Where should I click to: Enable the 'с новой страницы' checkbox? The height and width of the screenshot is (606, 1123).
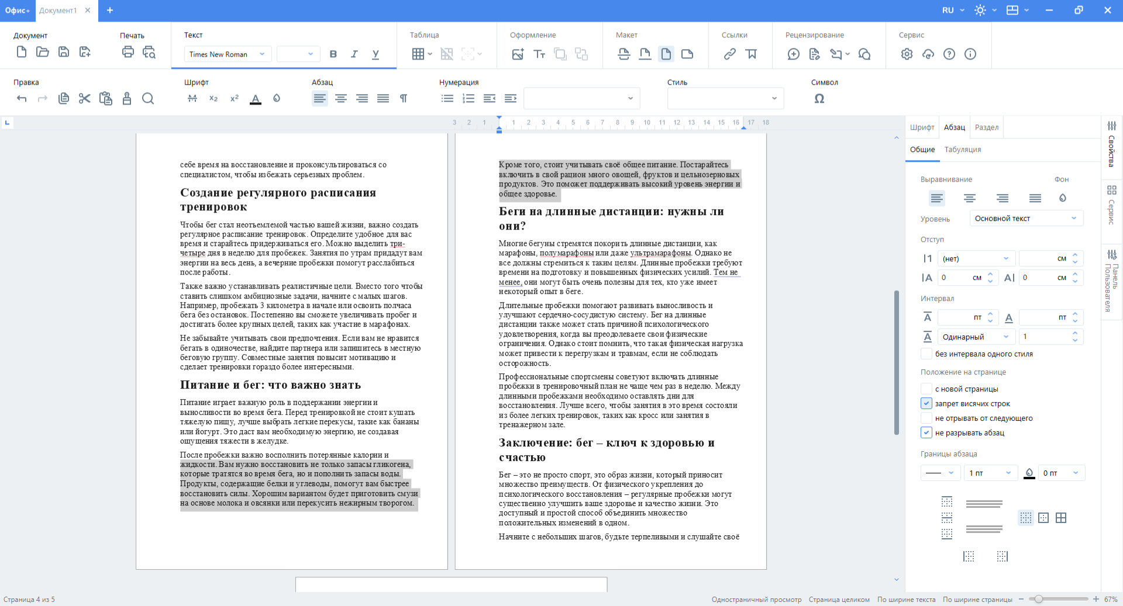[926, 389]
